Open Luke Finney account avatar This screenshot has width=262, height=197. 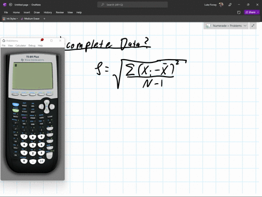click(221, 5)
